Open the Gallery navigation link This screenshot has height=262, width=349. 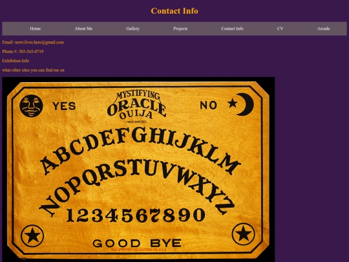[x=133, y=28]
